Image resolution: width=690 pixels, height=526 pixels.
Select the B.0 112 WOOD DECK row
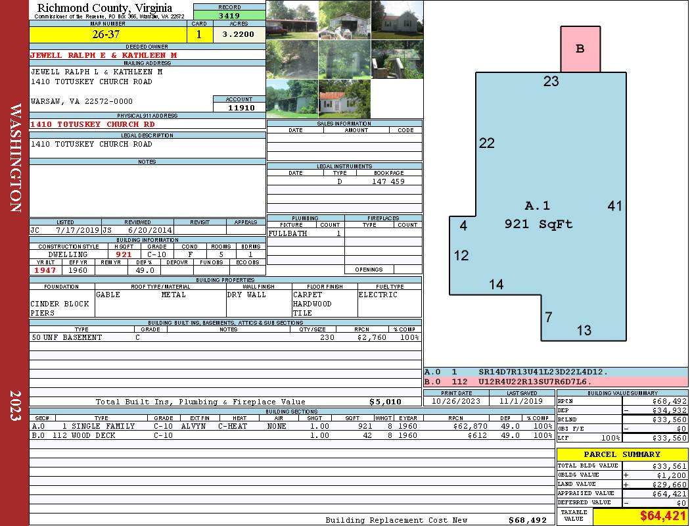[x=292, y=435]
